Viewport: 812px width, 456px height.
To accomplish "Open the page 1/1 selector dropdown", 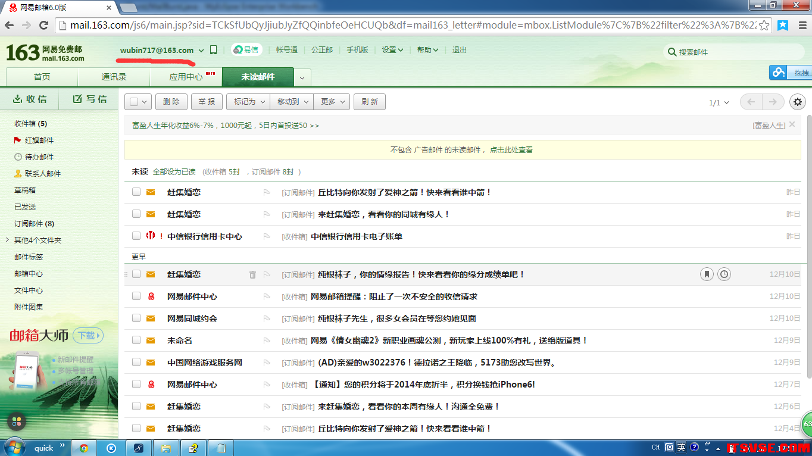I will coord(719,102).
